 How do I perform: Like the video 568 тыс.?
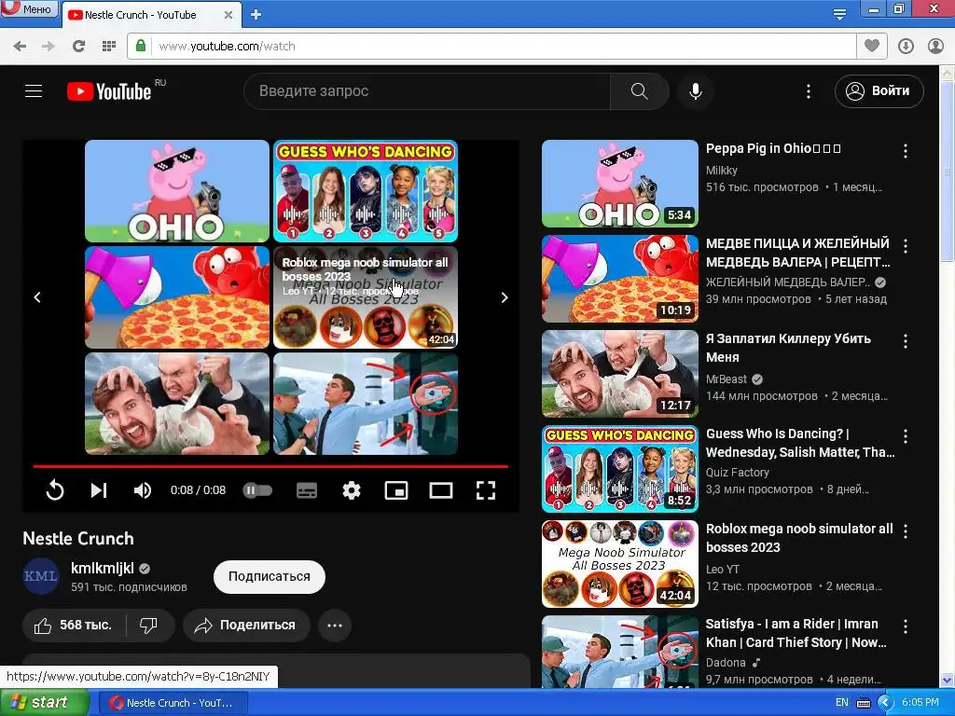click(74, 626)
